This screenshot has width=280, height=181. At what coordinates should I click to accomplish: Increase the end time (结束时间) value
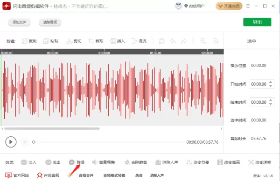271,100
